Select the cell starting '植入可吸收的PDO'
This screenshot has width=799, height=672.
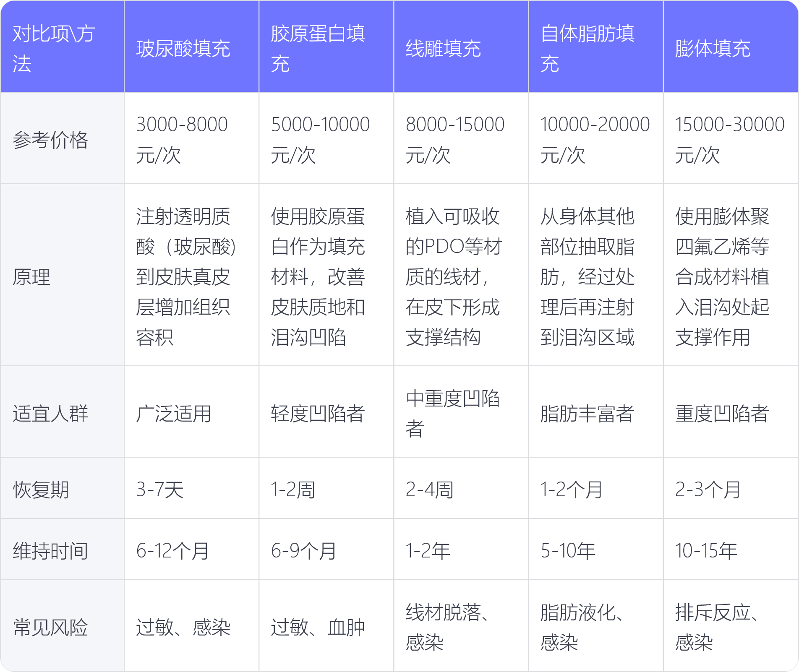click(461, 275)
